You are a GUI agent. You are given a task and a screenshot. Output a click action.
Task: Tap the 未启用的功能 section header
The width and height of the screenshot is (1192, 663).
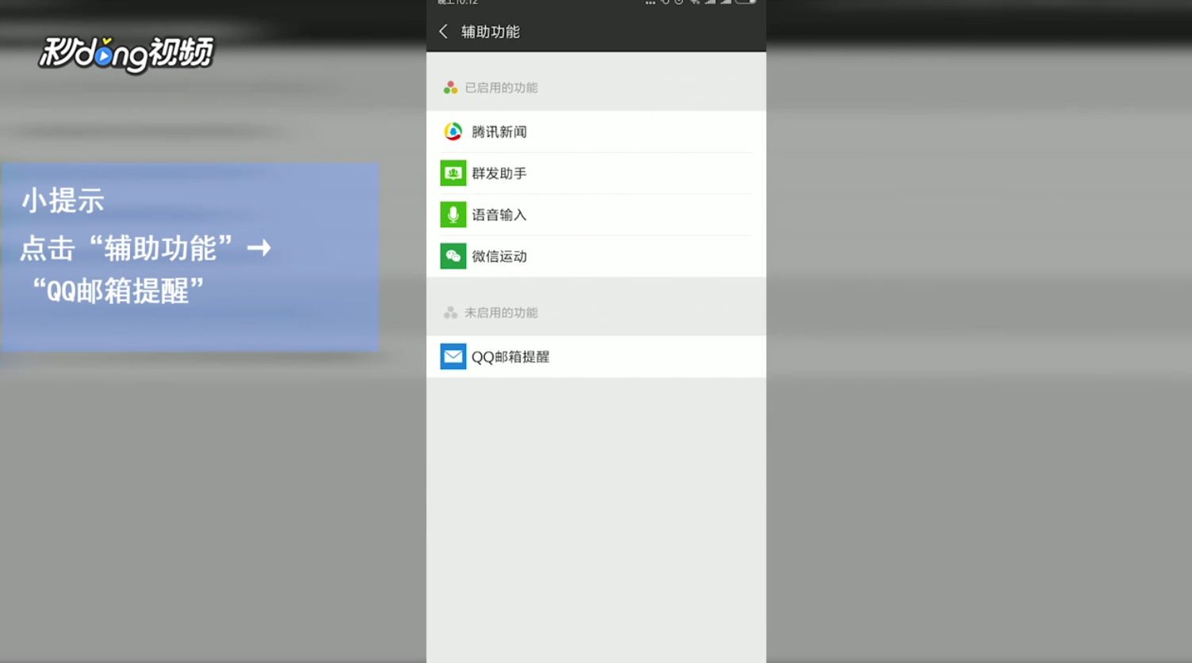click(x=501, y=313)
